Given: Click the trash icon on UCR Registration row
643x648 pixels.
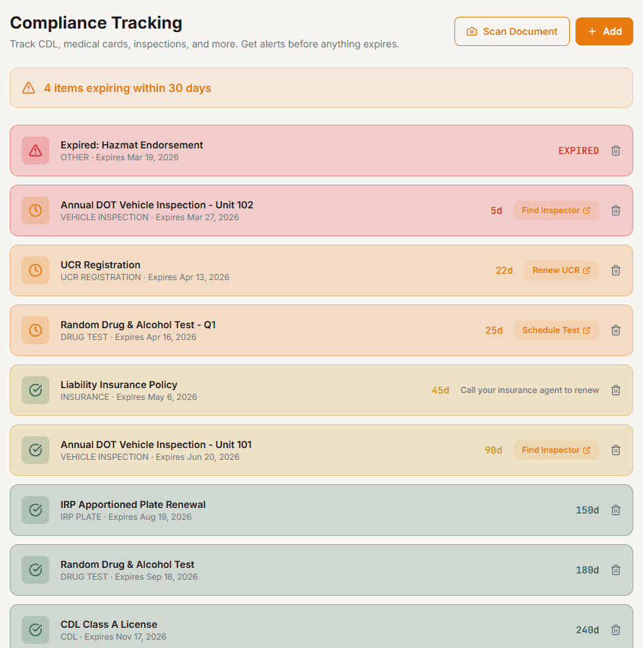Looking at the screenshot, I should point(616,270).
